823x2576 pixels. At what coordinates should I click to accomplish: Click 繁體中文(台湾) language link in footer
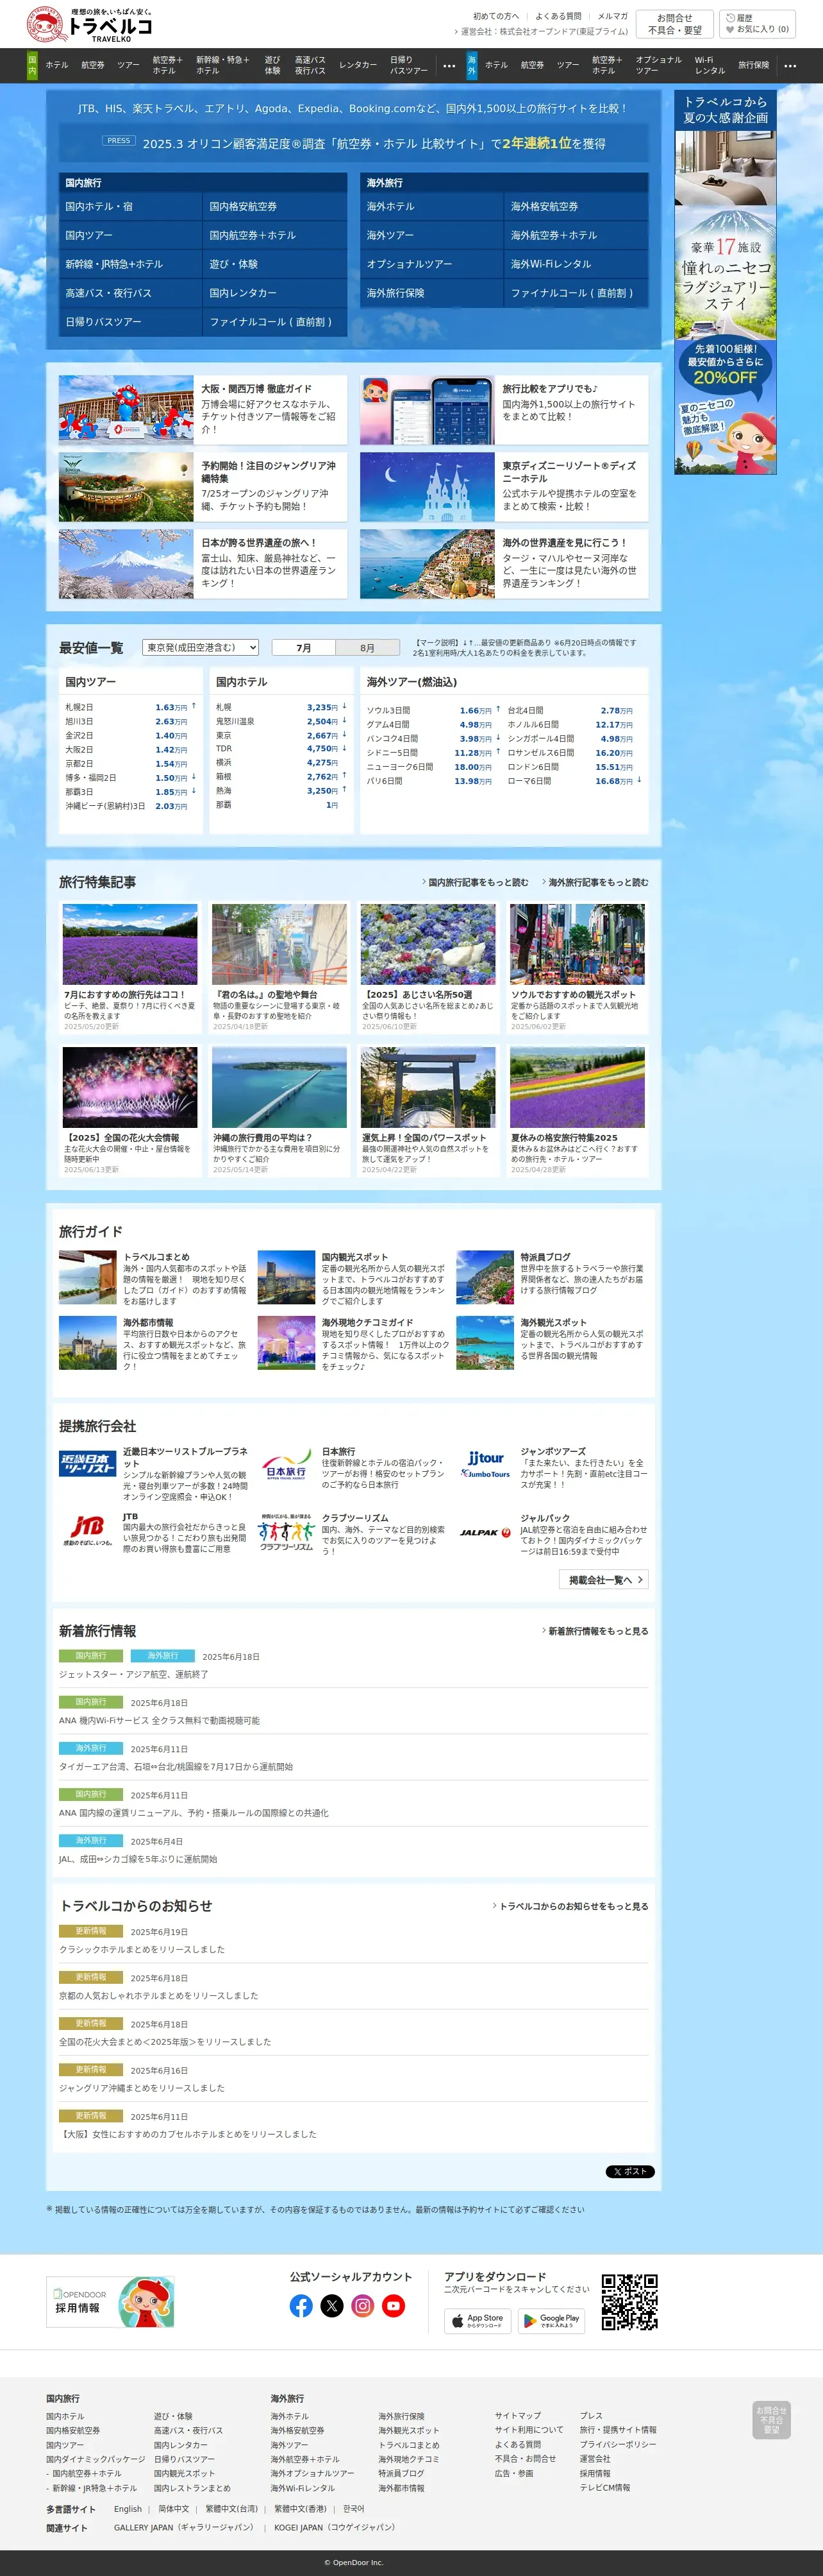tap(232, 2508)
